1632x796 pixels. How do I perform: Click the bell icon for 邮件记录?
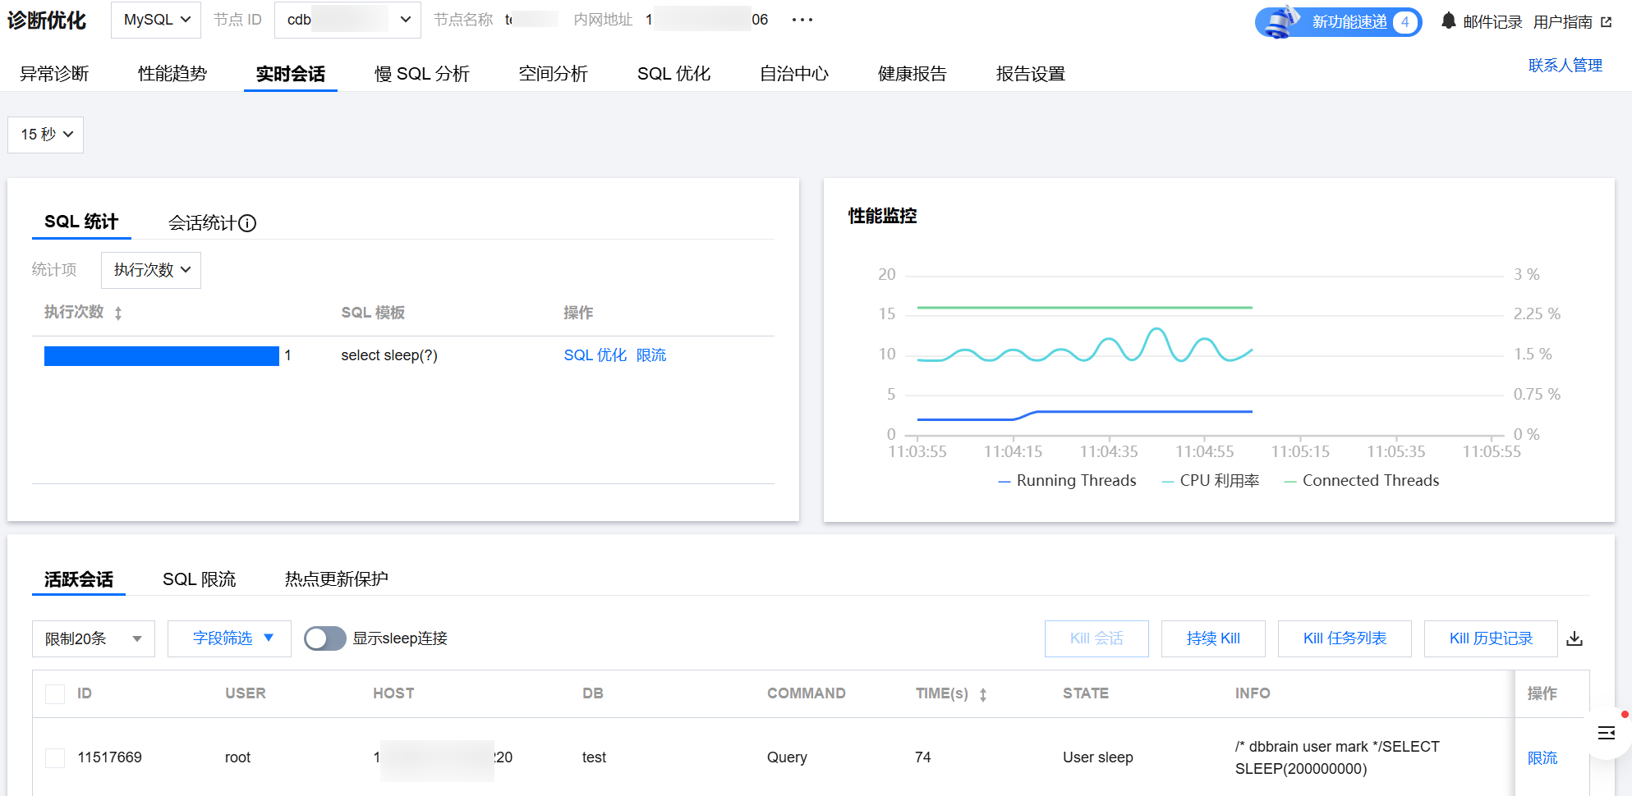click(x=1449, y=21)
